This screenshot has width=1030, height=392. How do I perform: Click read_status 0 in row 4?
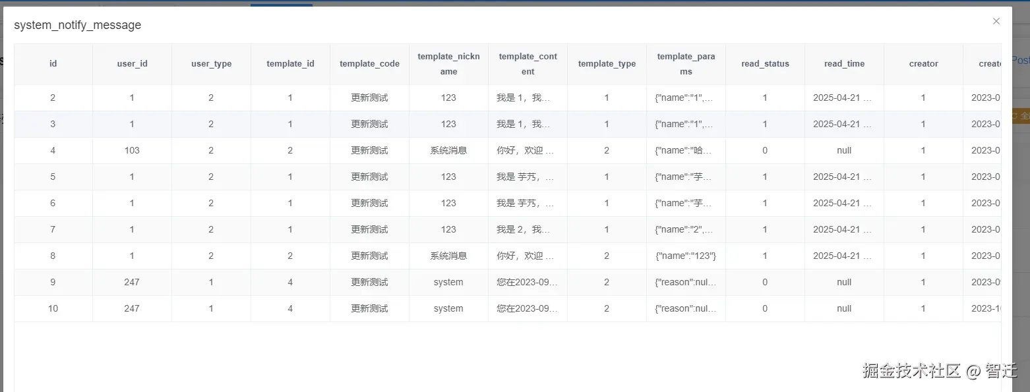pos(765,150)
